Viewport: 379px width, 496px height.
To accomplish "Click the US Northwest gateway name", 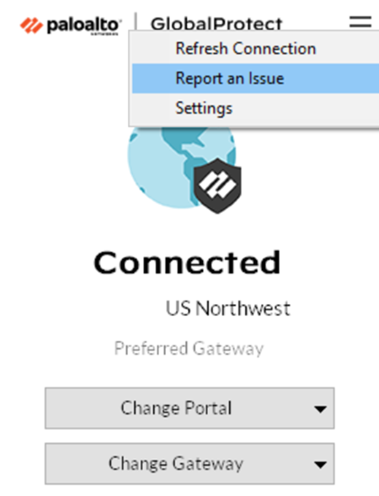I will (x=227, y=308).
